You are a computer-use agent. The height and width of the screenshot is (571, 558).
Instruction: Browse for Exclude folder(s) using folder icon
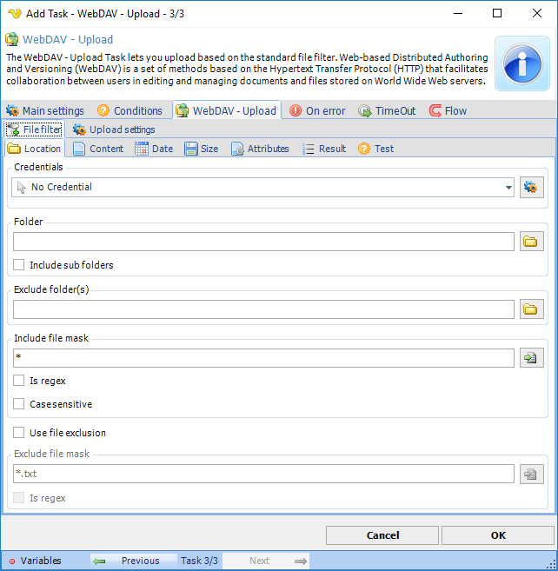531,309
